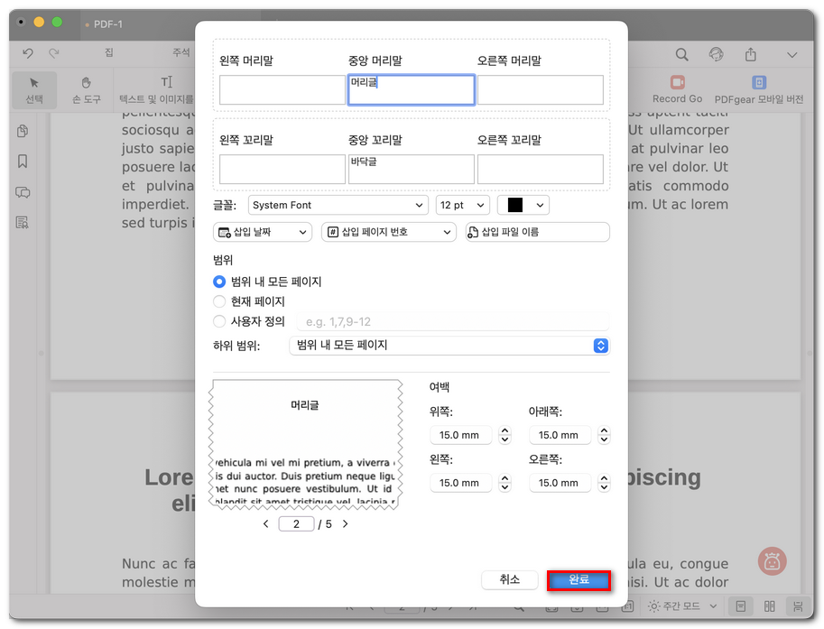This screenshot has width=824, height=629.
Task: Select the 범위 내 모든 페이지 radio button
Action: tap(218, 281)
